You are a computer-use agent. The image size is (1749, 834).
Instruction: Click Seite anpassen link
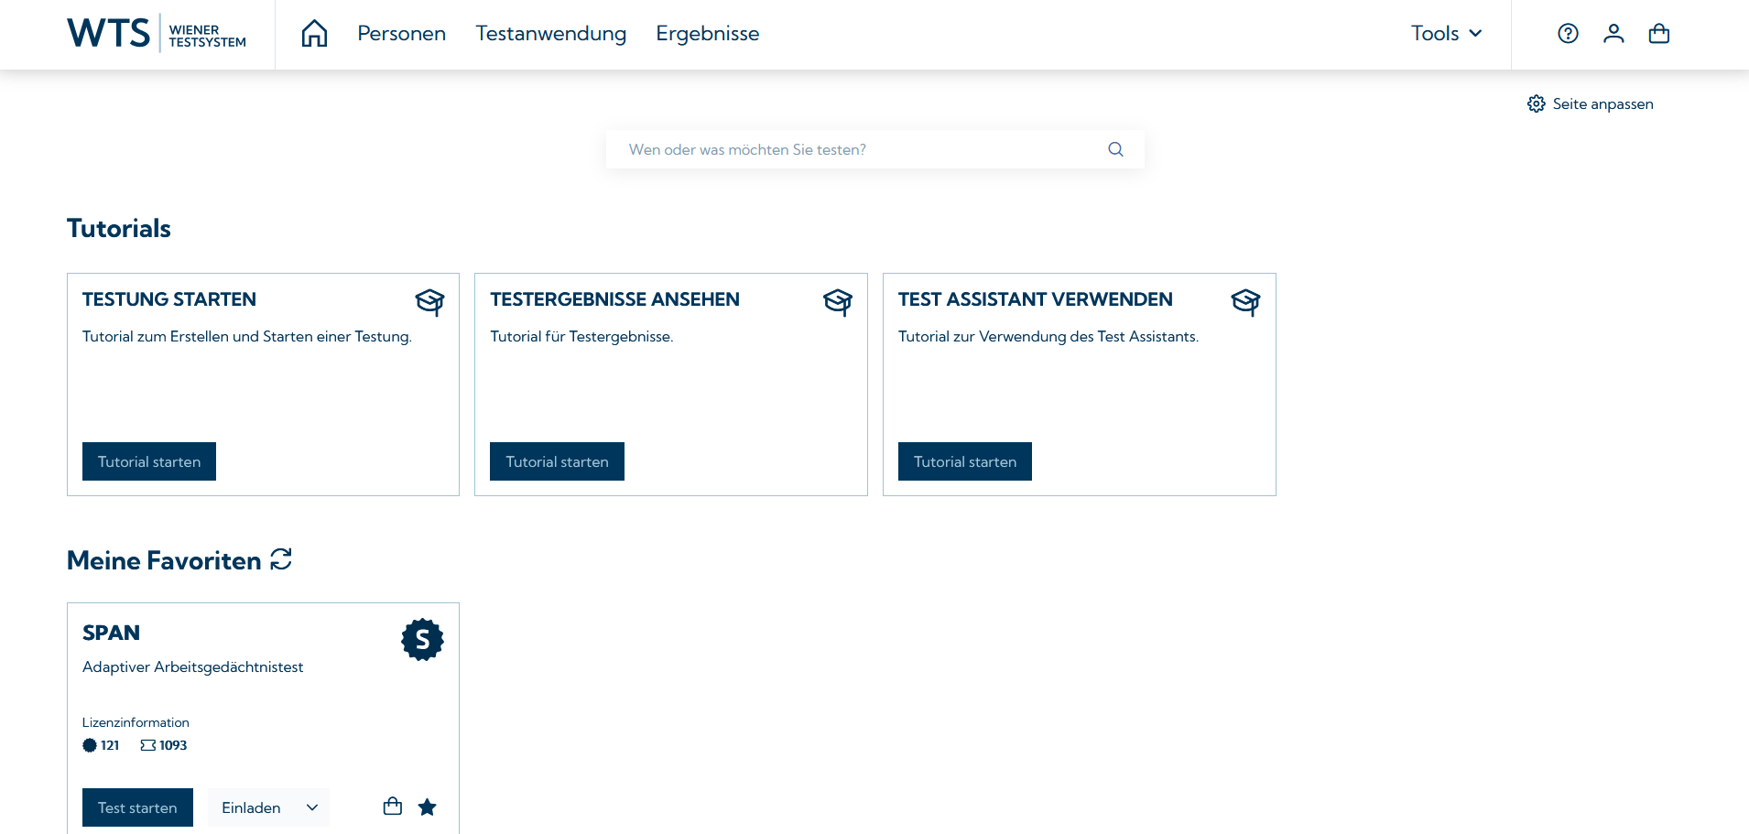[x=1591, y=104]
